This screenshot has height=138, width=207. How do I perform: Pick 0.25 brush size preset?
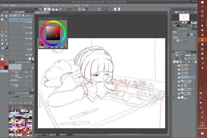30,101
